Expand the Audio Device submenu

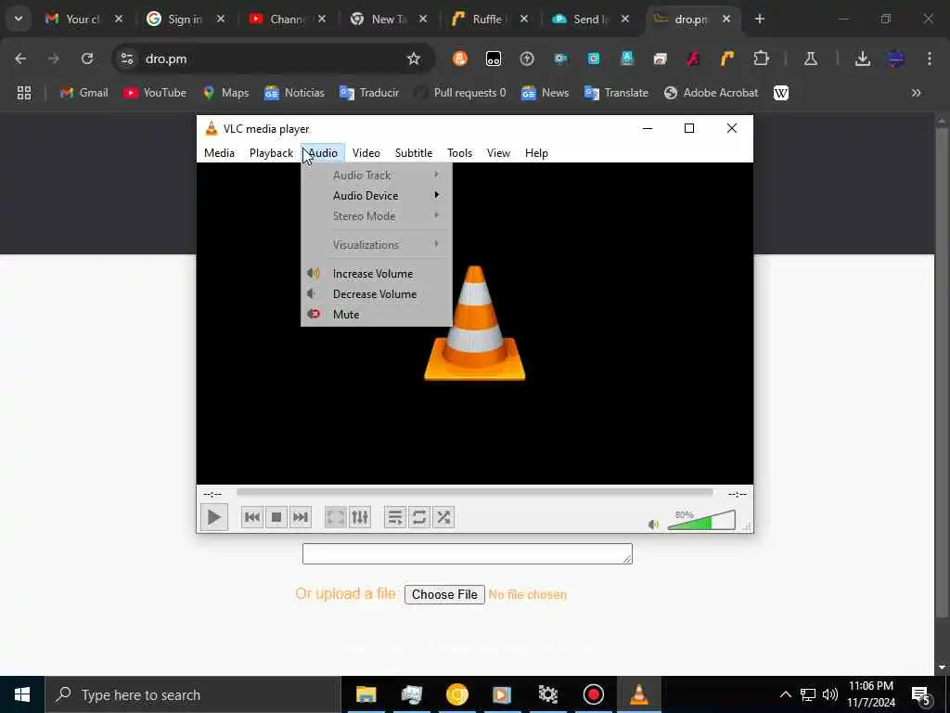point(377,195)
